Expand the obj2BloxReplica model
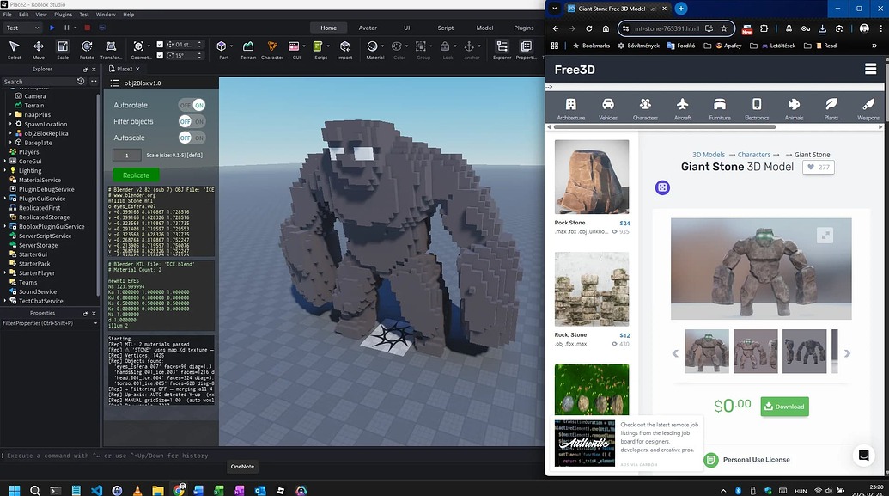The height and width of the screenshot is (496, 889). coord(10,133)
